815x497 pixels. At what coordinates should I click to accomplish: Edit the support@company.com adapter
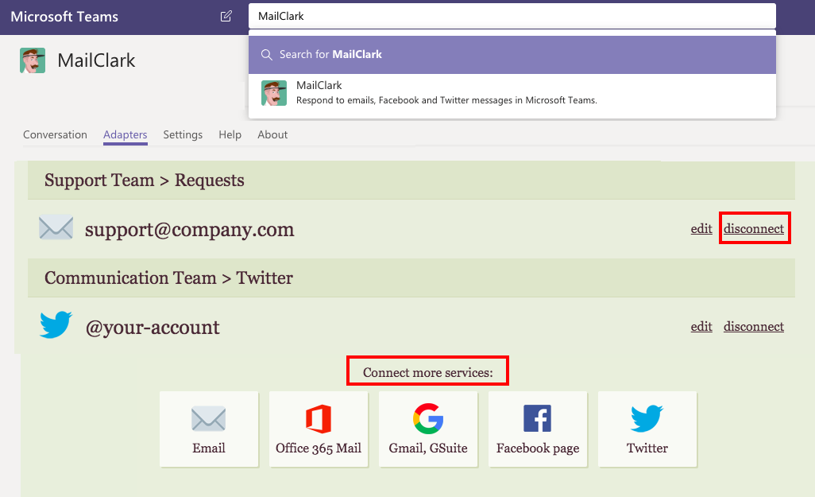(701, 228)
